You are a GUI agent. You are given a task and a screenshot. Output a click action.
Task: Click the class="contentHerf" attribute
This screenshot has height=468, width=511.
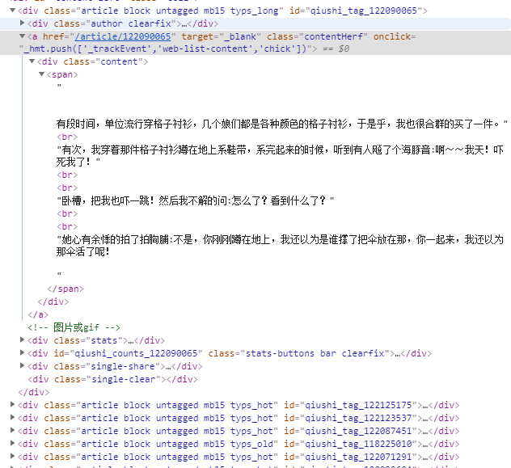tap(318, 36)
